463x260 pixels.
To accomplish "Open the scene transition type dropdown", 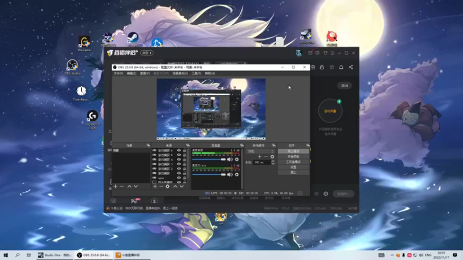I will coord(260,151).
